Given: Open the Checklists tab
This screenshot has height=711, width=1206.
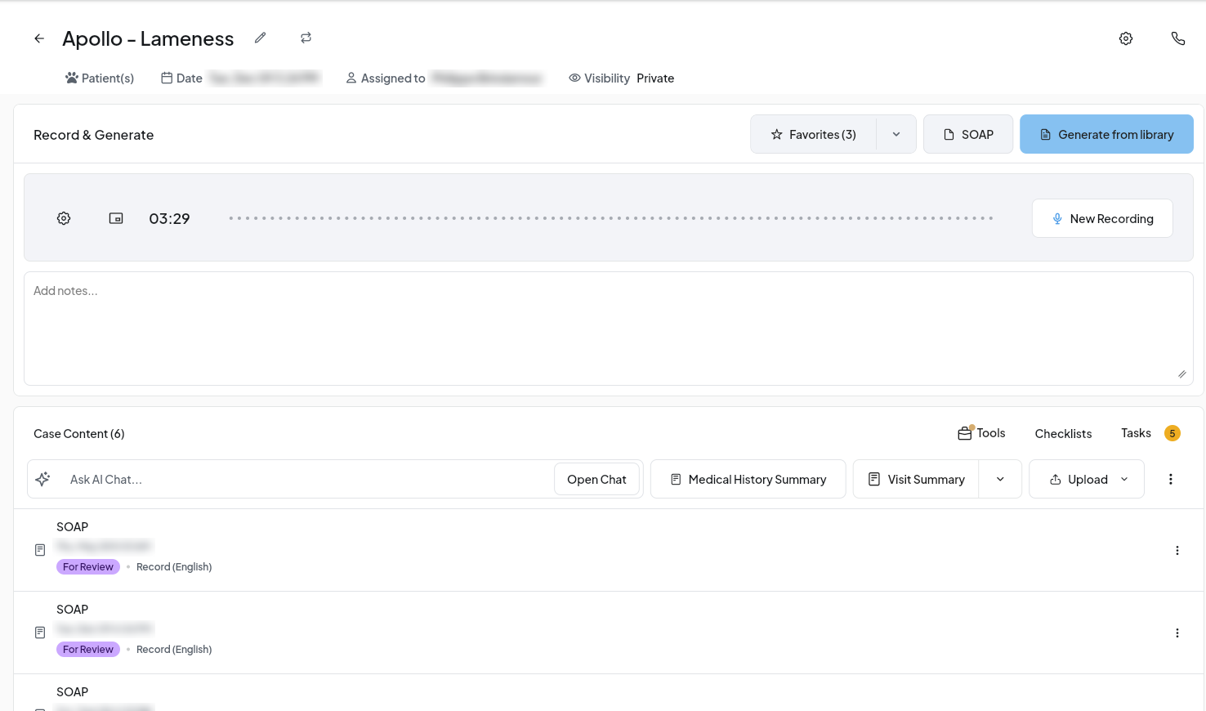Looking at the screenshot, I should click(x=1063, y=434).
